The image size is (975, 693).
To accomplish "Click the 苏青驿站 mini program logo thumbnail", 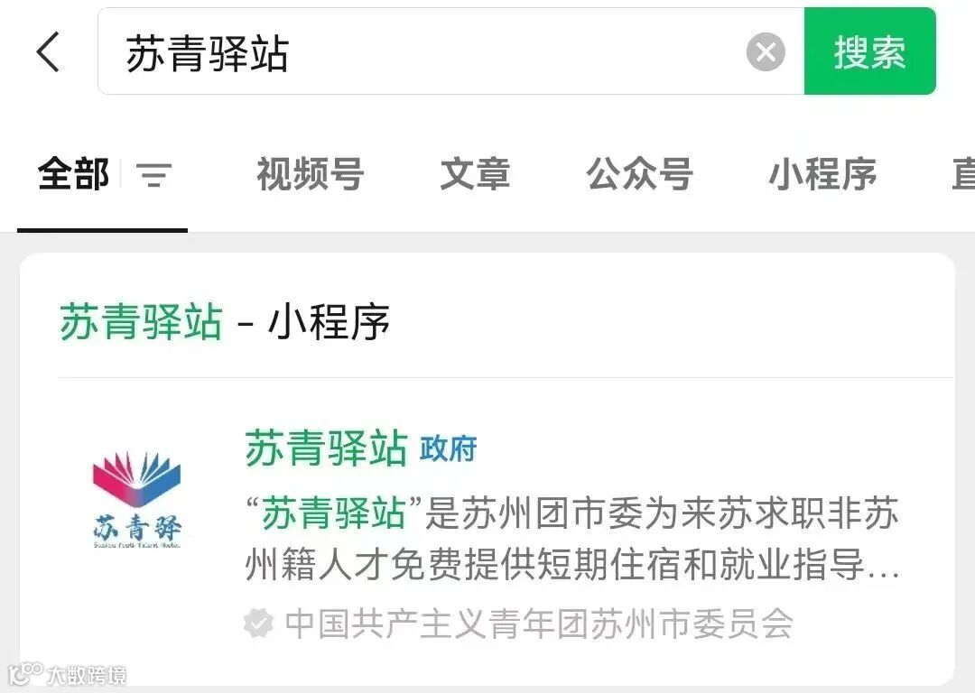I will (137, 499).
